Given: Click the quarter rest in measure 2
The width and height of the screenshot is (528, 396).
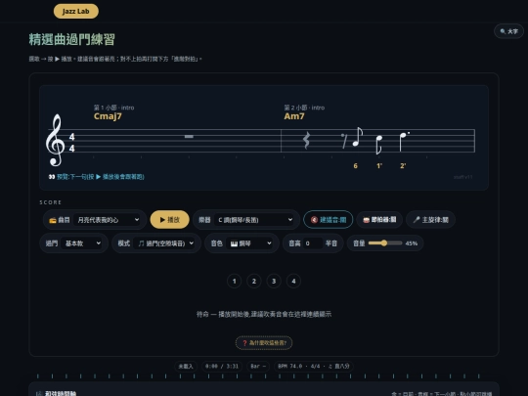Looking at the screenshot, I should click(306, 141).
